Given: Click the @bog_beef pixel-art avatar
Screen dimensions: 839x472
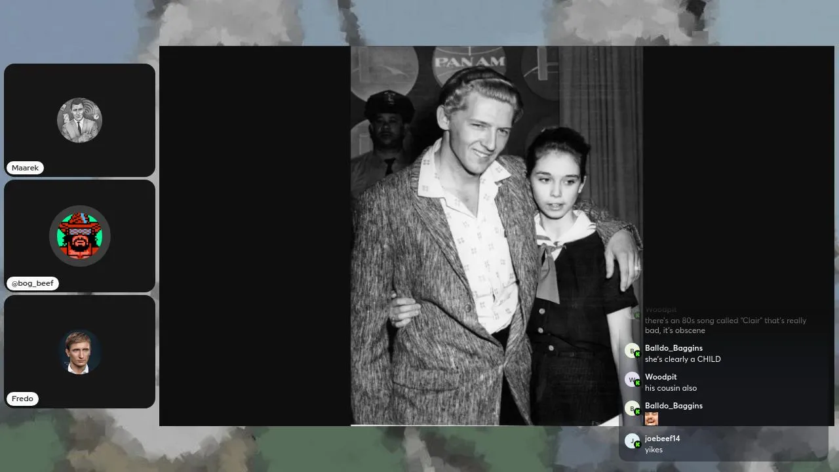Looking at the screenshot, I should (80, 236).
